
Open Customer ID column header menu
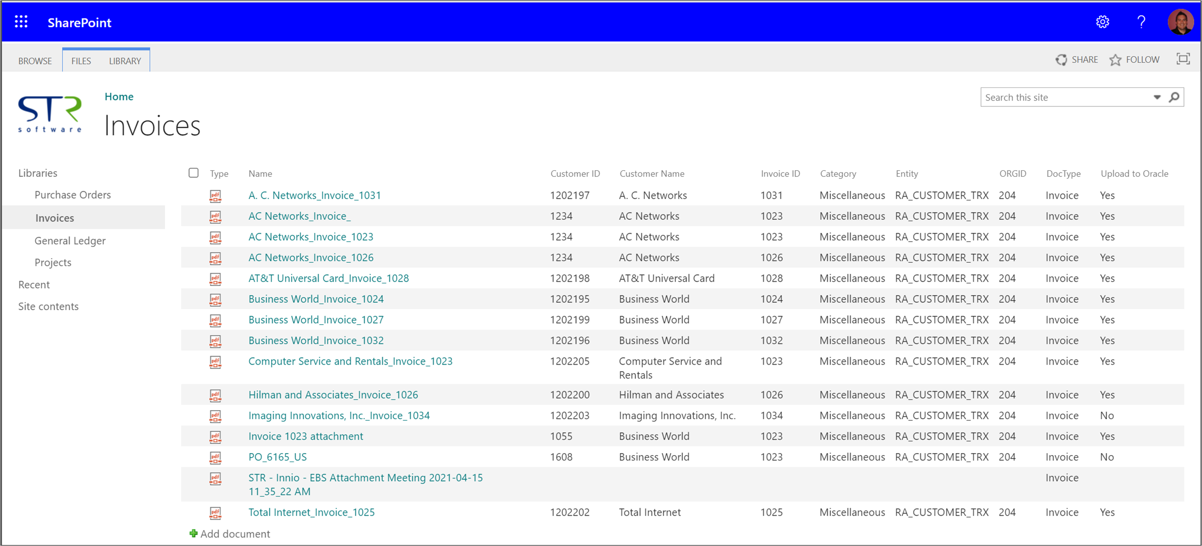pos(575,173)
